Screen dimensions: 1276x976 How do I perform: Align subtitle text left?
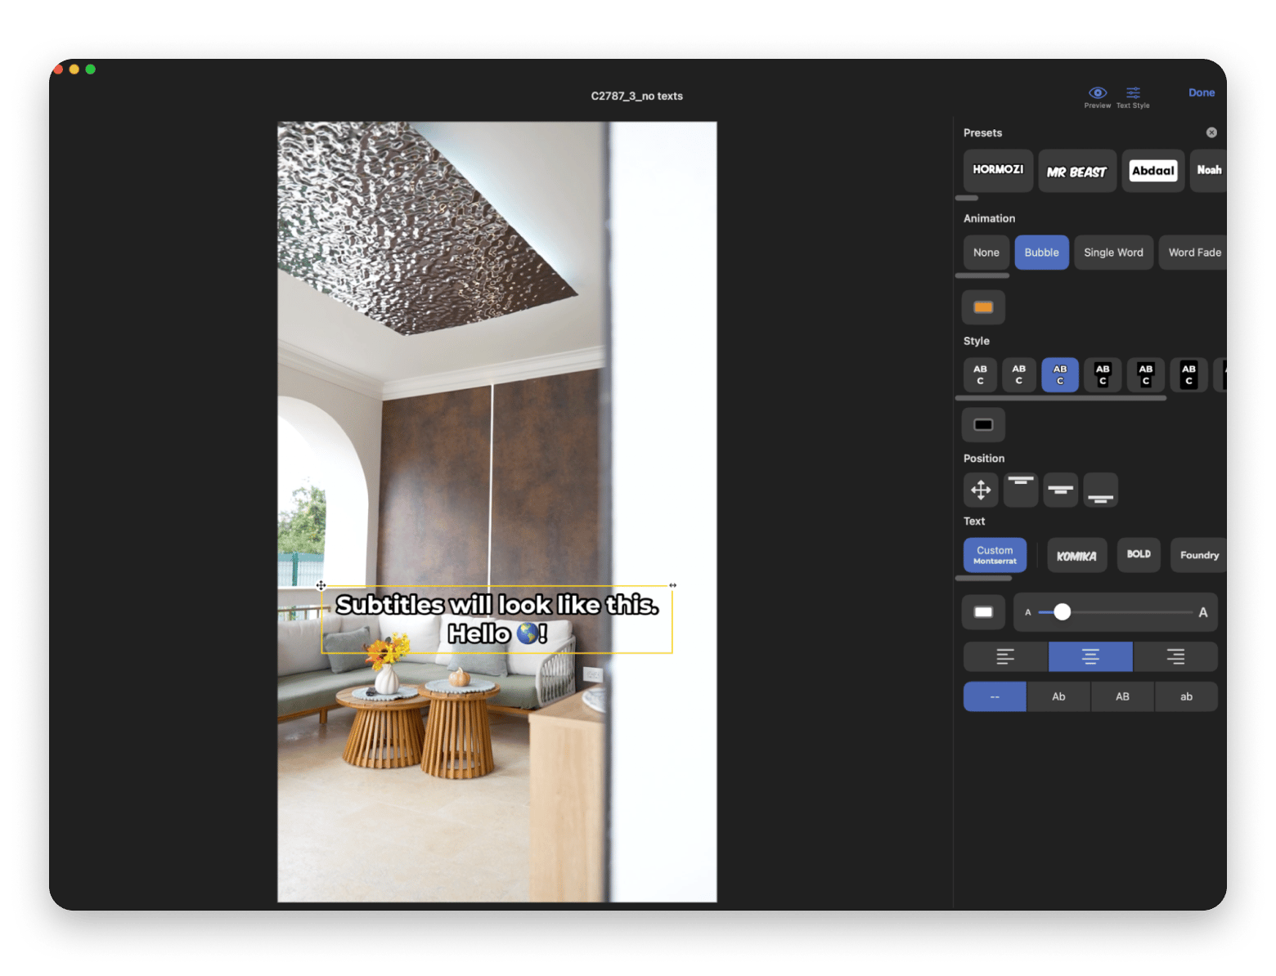point(1005,656)
